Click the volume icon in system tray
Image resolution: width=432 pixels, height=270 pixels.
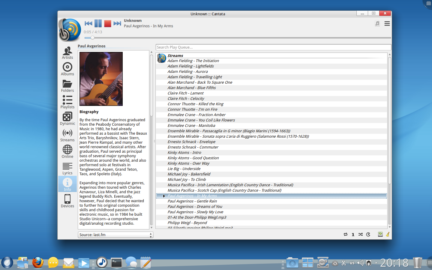pos(360,263)
